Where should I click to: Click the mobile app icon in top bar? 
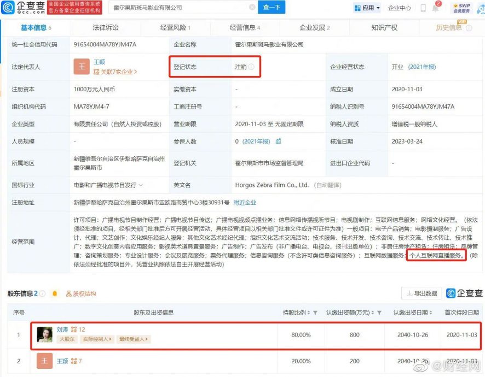pos(423,7)
